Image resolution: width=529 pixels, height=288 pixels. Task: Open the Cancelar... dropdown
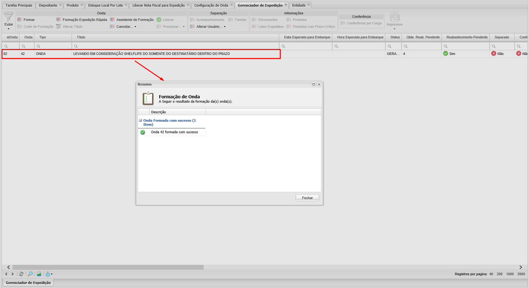click(x=123, y=27)
